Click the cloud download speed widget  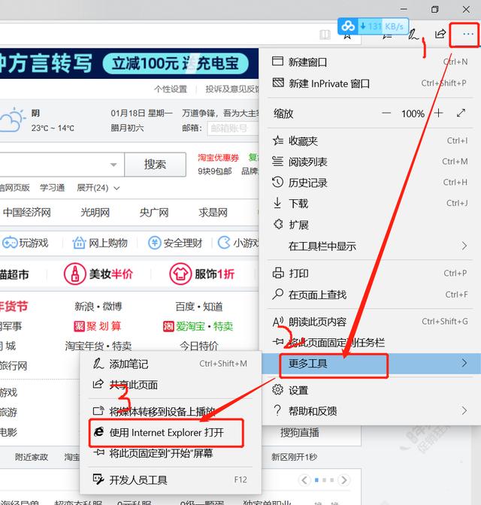point(373,26)
